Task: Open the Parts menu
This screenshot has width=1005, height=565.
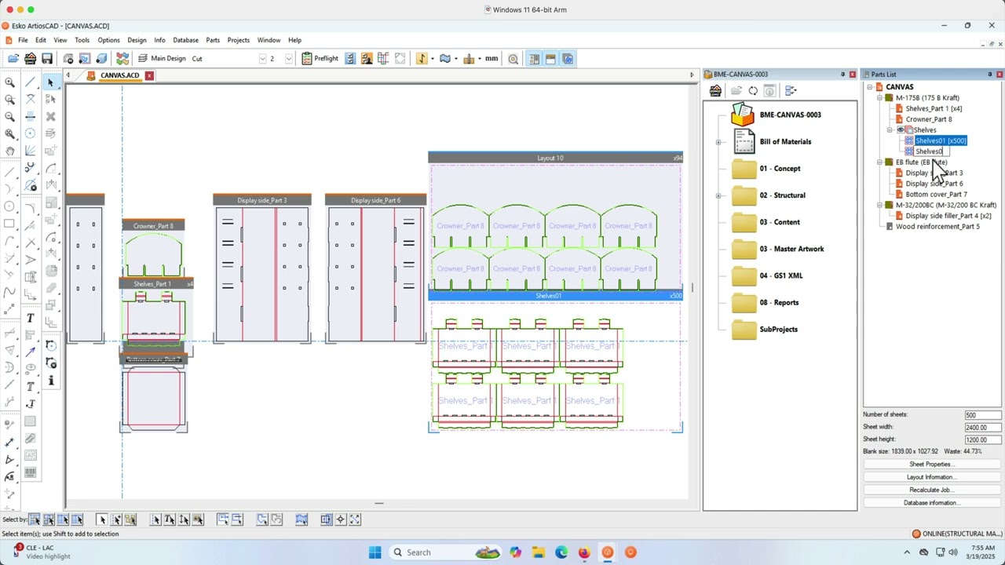Action: 213,40
